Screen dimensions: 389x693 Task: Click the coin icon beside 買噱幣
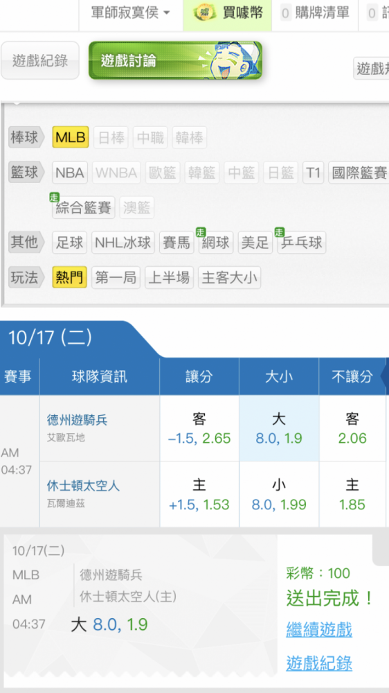206,13
